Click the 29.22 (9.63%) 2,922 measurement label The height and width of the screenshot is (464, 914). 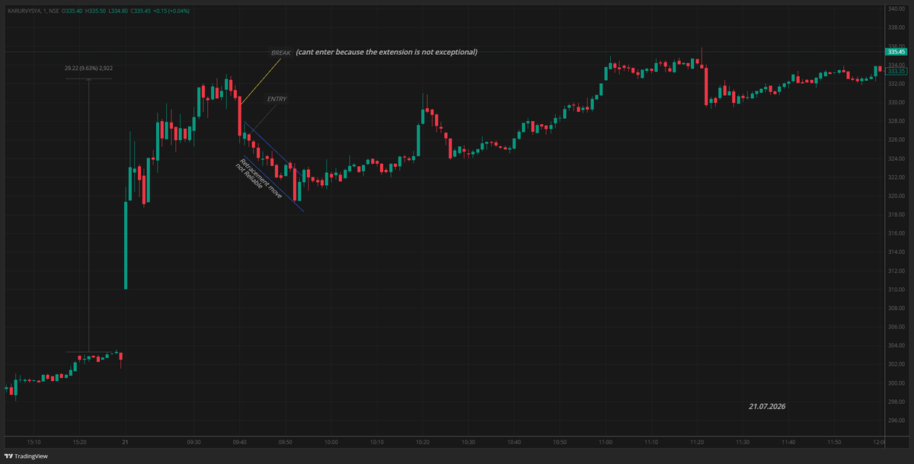[88, 68]
